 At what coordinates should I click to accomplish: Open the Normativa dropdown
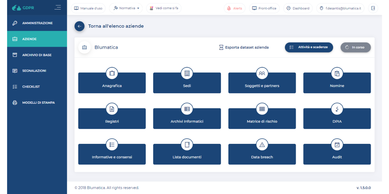pyautogui.click(x=126, y=8)
